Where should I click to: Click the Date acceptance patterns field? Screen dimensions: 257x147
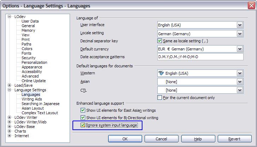pyautogui.click(x=200, y=57)
